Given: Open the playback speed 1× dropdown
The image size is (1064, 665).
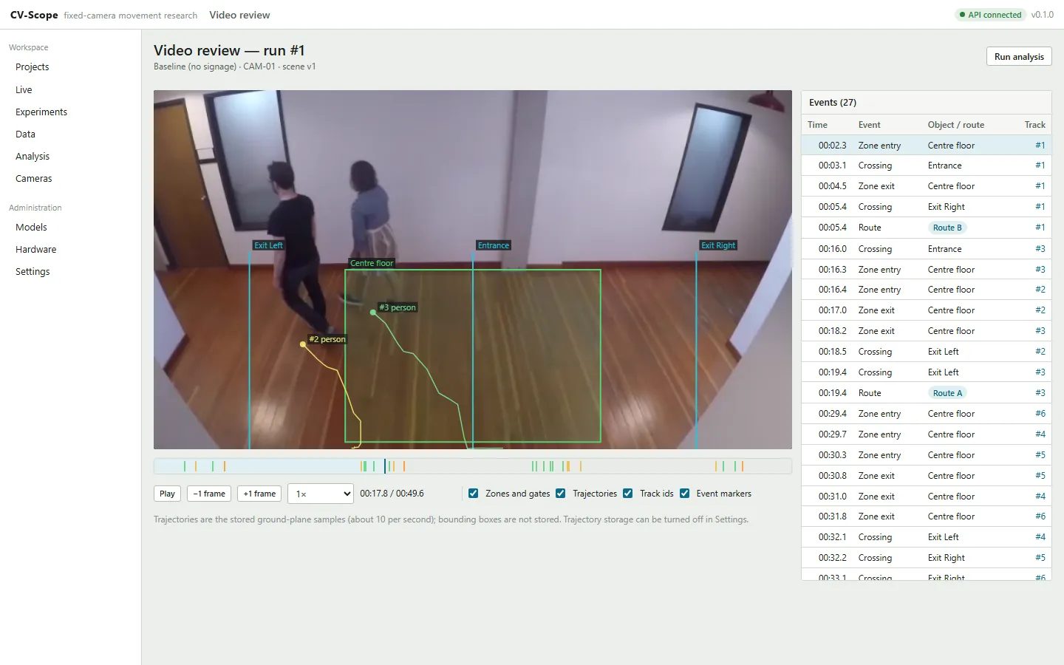Looking at the screenshot, I should click(x=321, y=494).
